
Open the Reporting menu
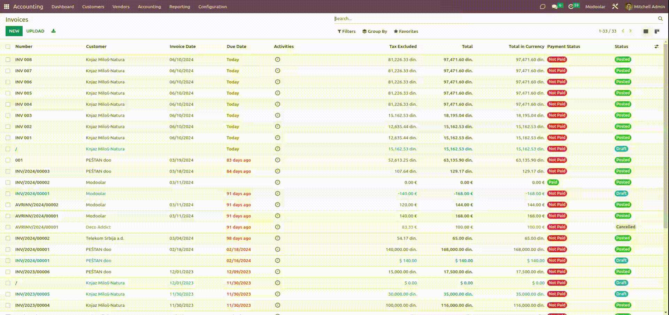[179, 7]
